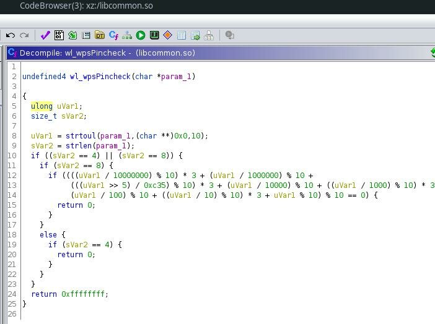Screen dimensions: 435x324
Task: Open the Memory Map chip icon
Action: point(154,35)
